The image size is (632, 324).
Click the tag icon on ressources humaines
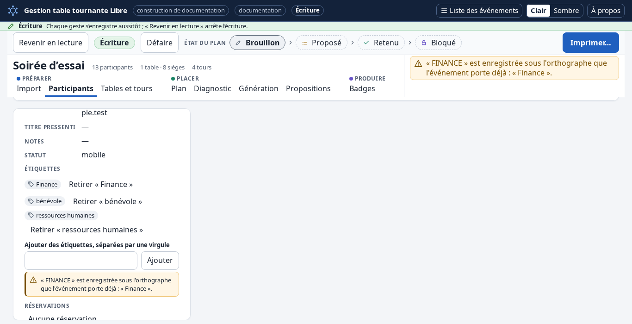click(x=31, y=215)
